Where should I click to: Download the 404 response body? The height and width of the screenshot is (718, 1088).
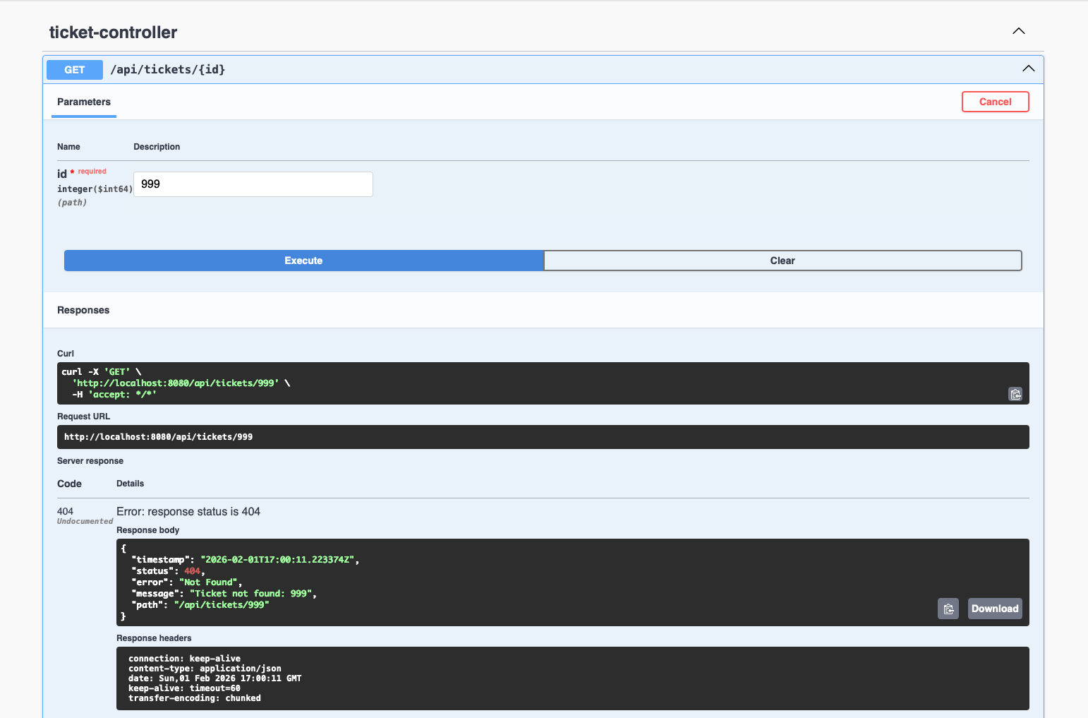click(x=995, y=608)
